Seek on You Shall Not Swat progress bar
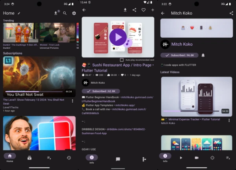This screenshot has height=170, width=236. tap(34, 91)
